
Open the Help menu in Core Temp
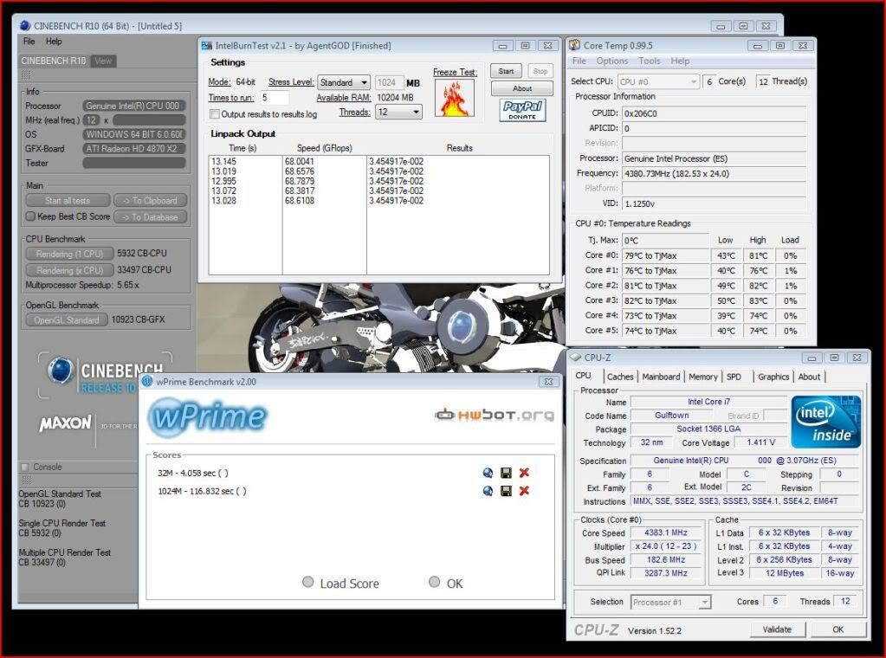coord(680,61)
